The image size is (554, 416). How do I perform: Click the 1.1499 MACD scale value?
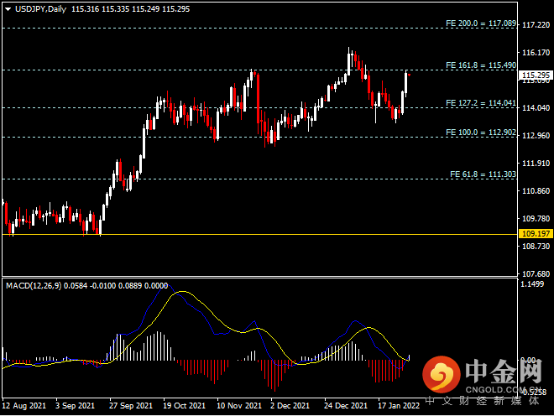tap(532, 284)
